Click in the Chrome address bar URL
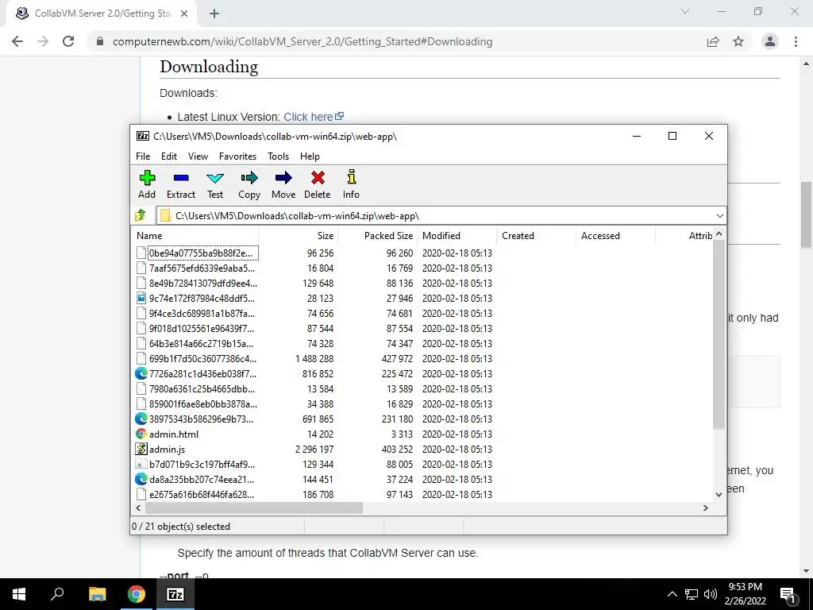 coord(302,41)
